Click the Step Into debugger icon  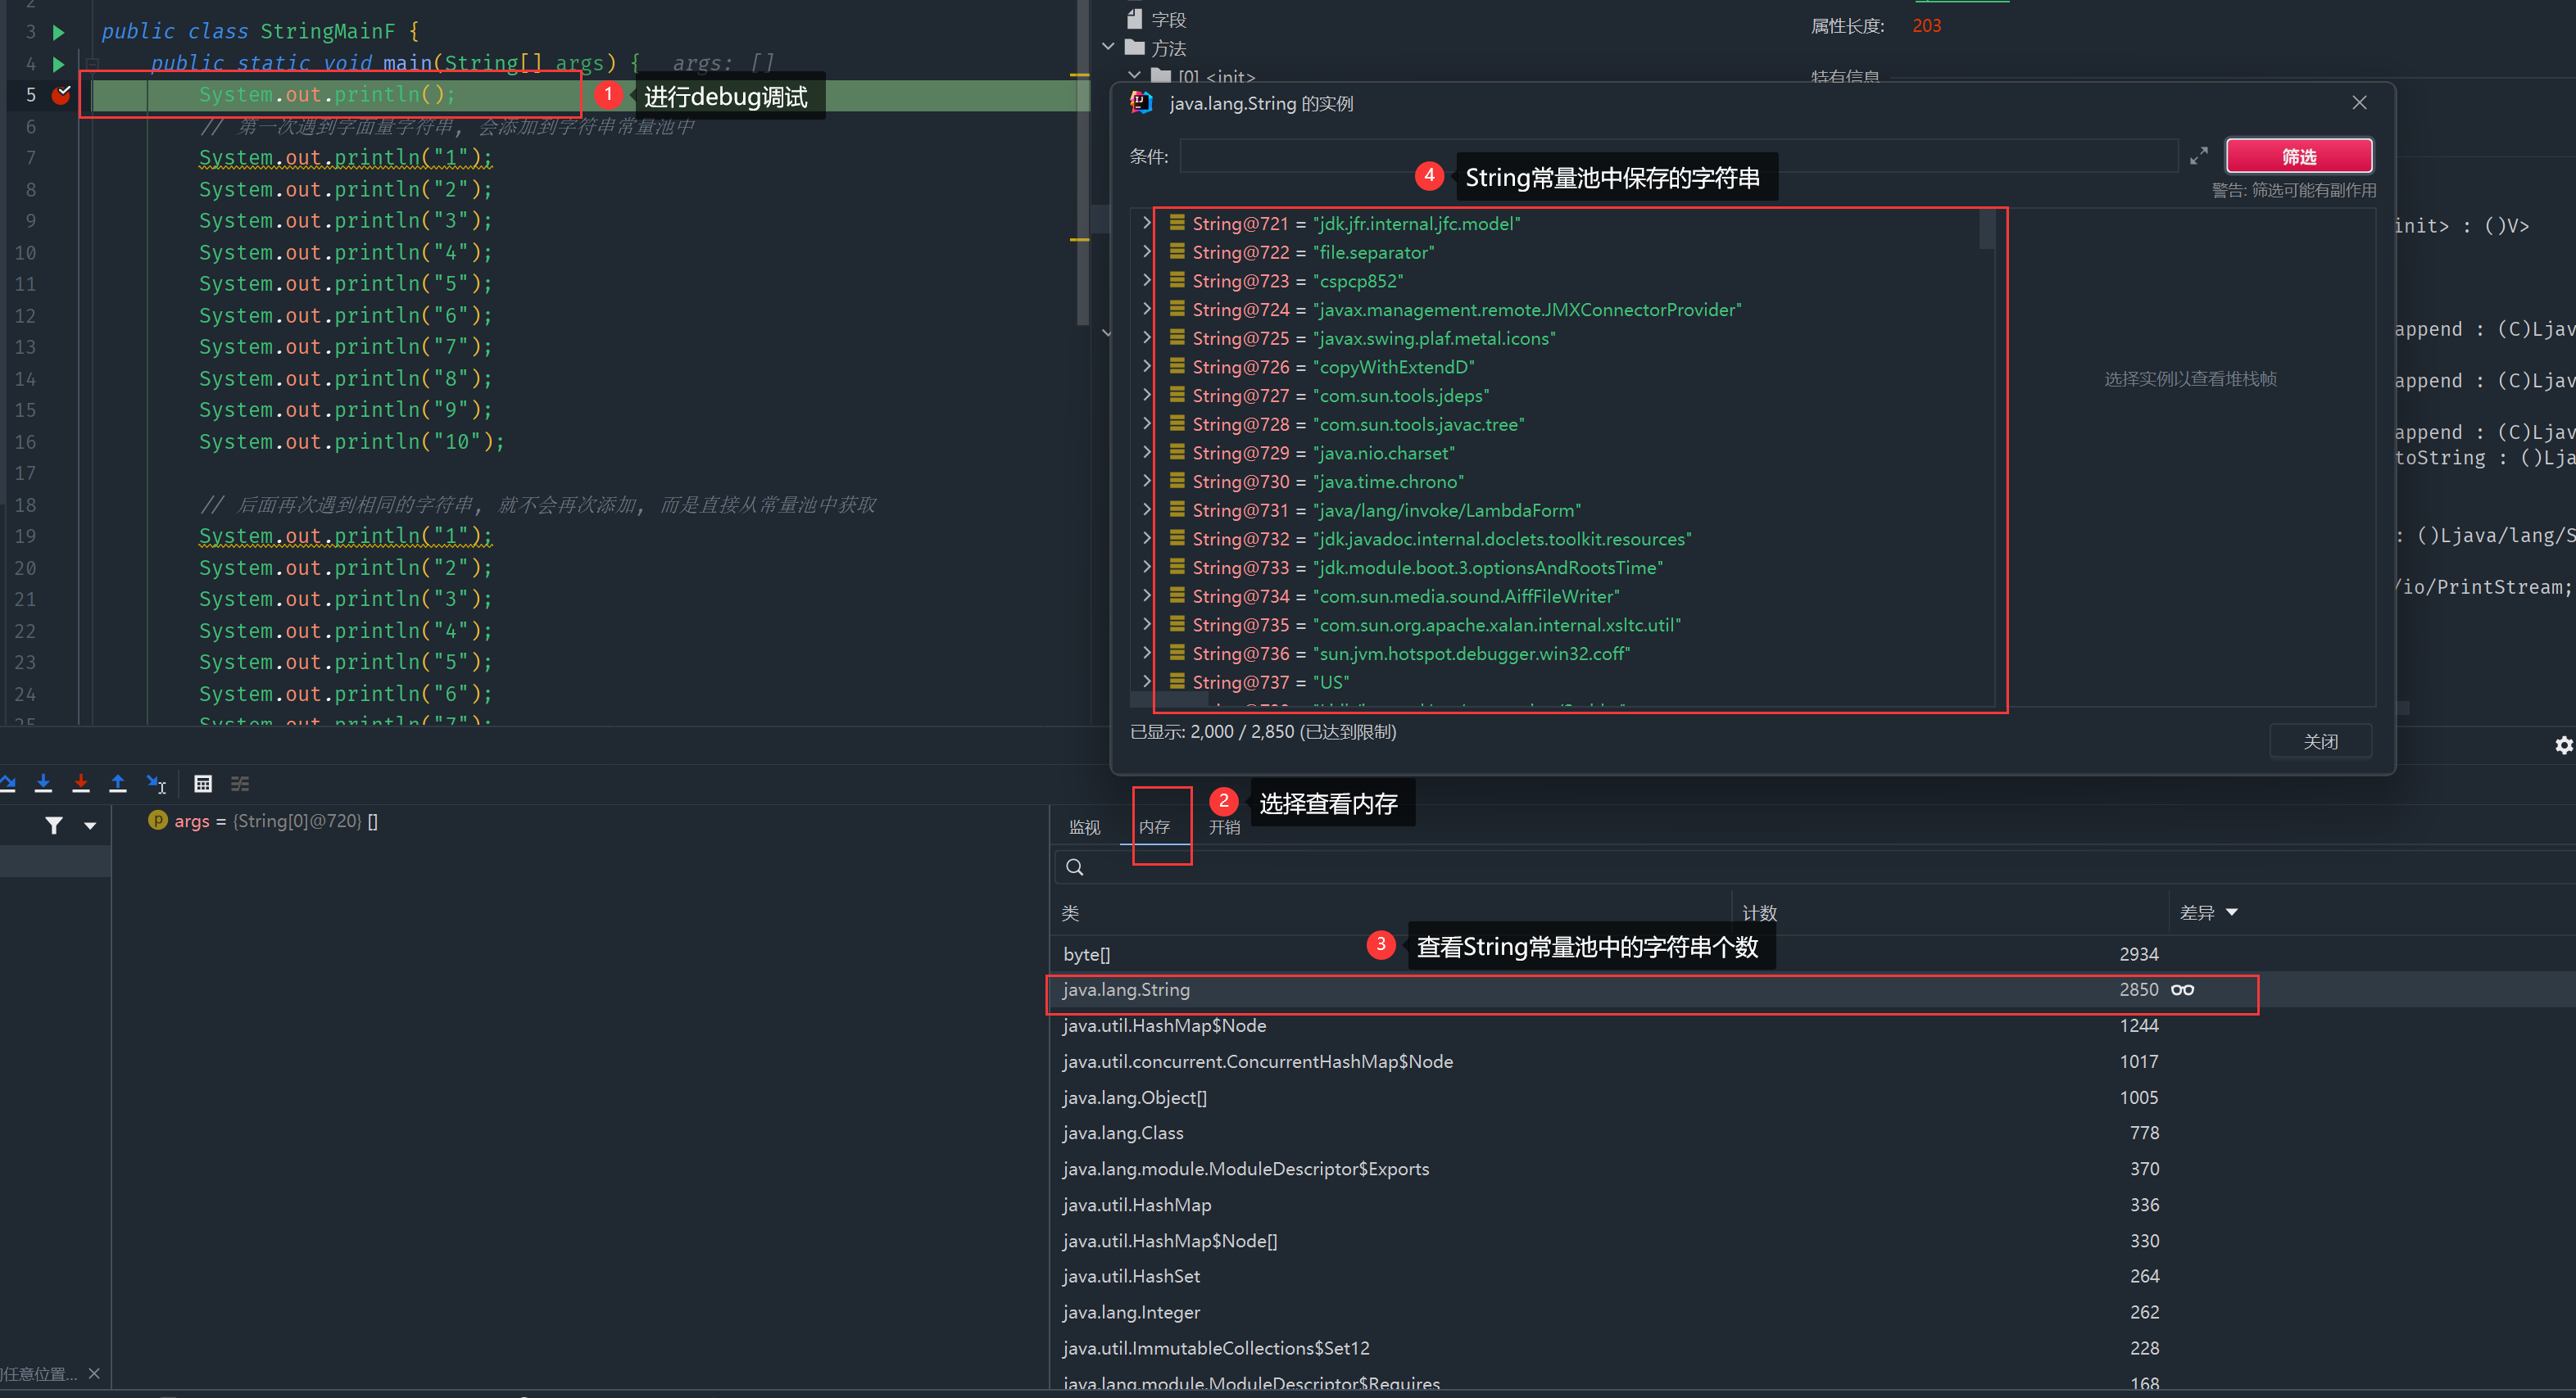(x=43, y=784)
